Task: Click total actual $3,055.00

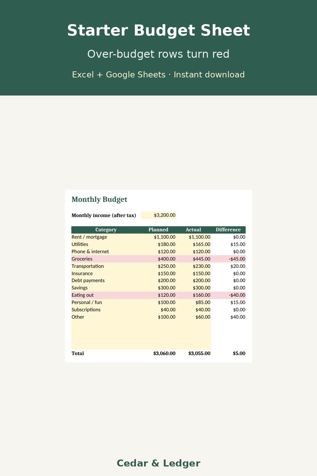Action: [199, 353]
